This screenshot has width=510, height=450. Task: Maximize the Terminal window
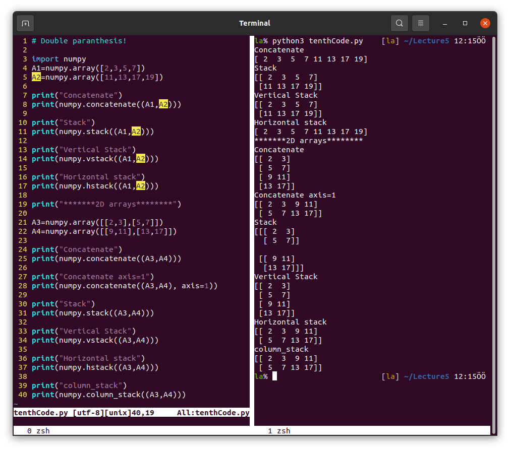[465, 23]
